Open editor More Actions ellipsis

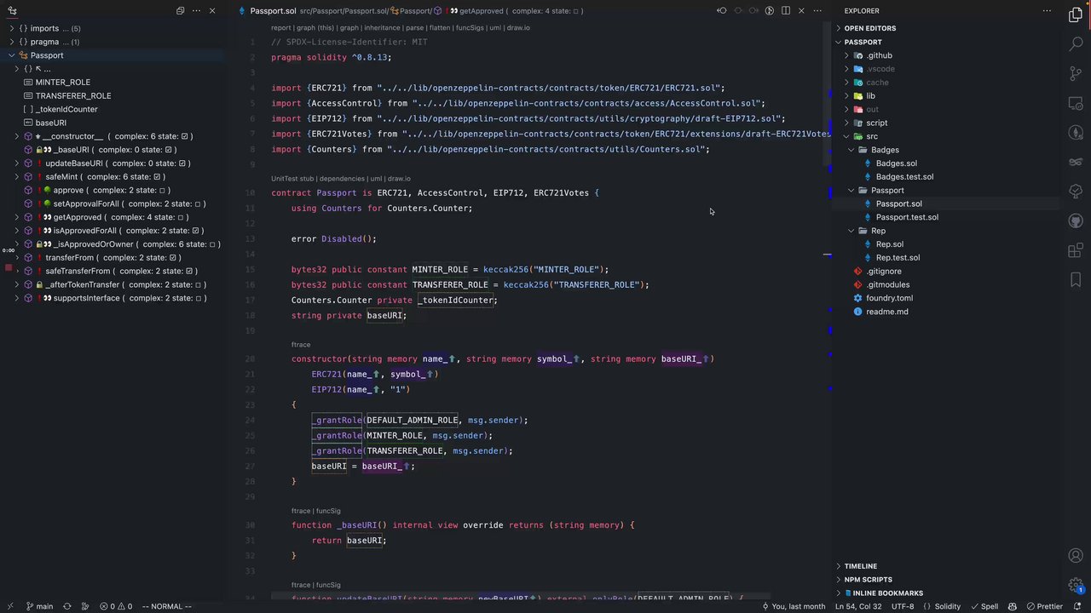(x=817, y=11)
